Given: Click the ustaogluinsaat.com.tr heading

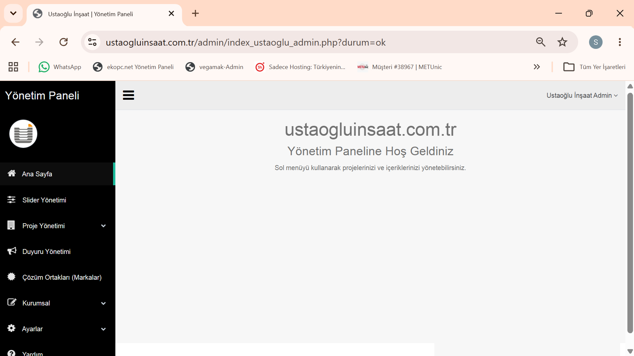Looking at the screenshot, I should click(x=371, y=129).
